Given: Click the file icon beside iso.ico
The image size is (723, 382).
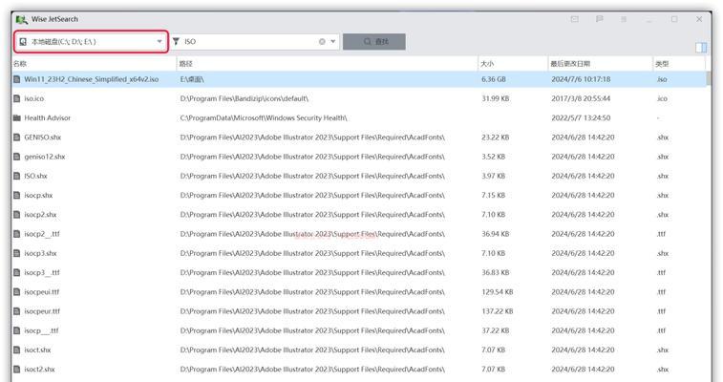Looking at the screenshot, I should (17, 98).
